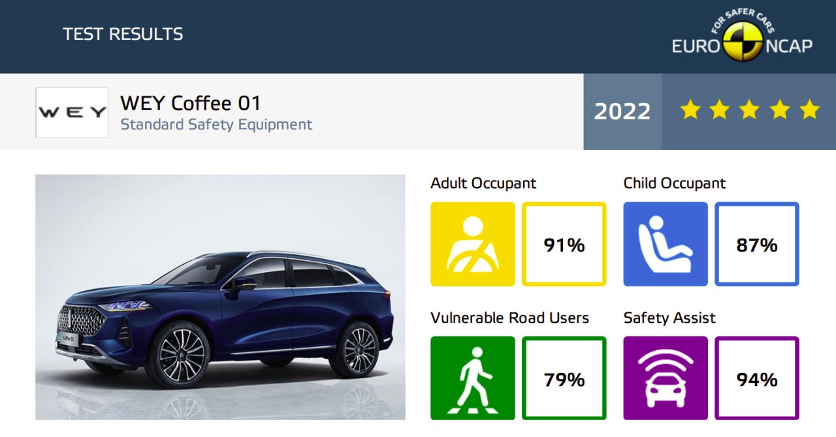
Task: Click the Euro NCAP logo
Action: point(743,37)
